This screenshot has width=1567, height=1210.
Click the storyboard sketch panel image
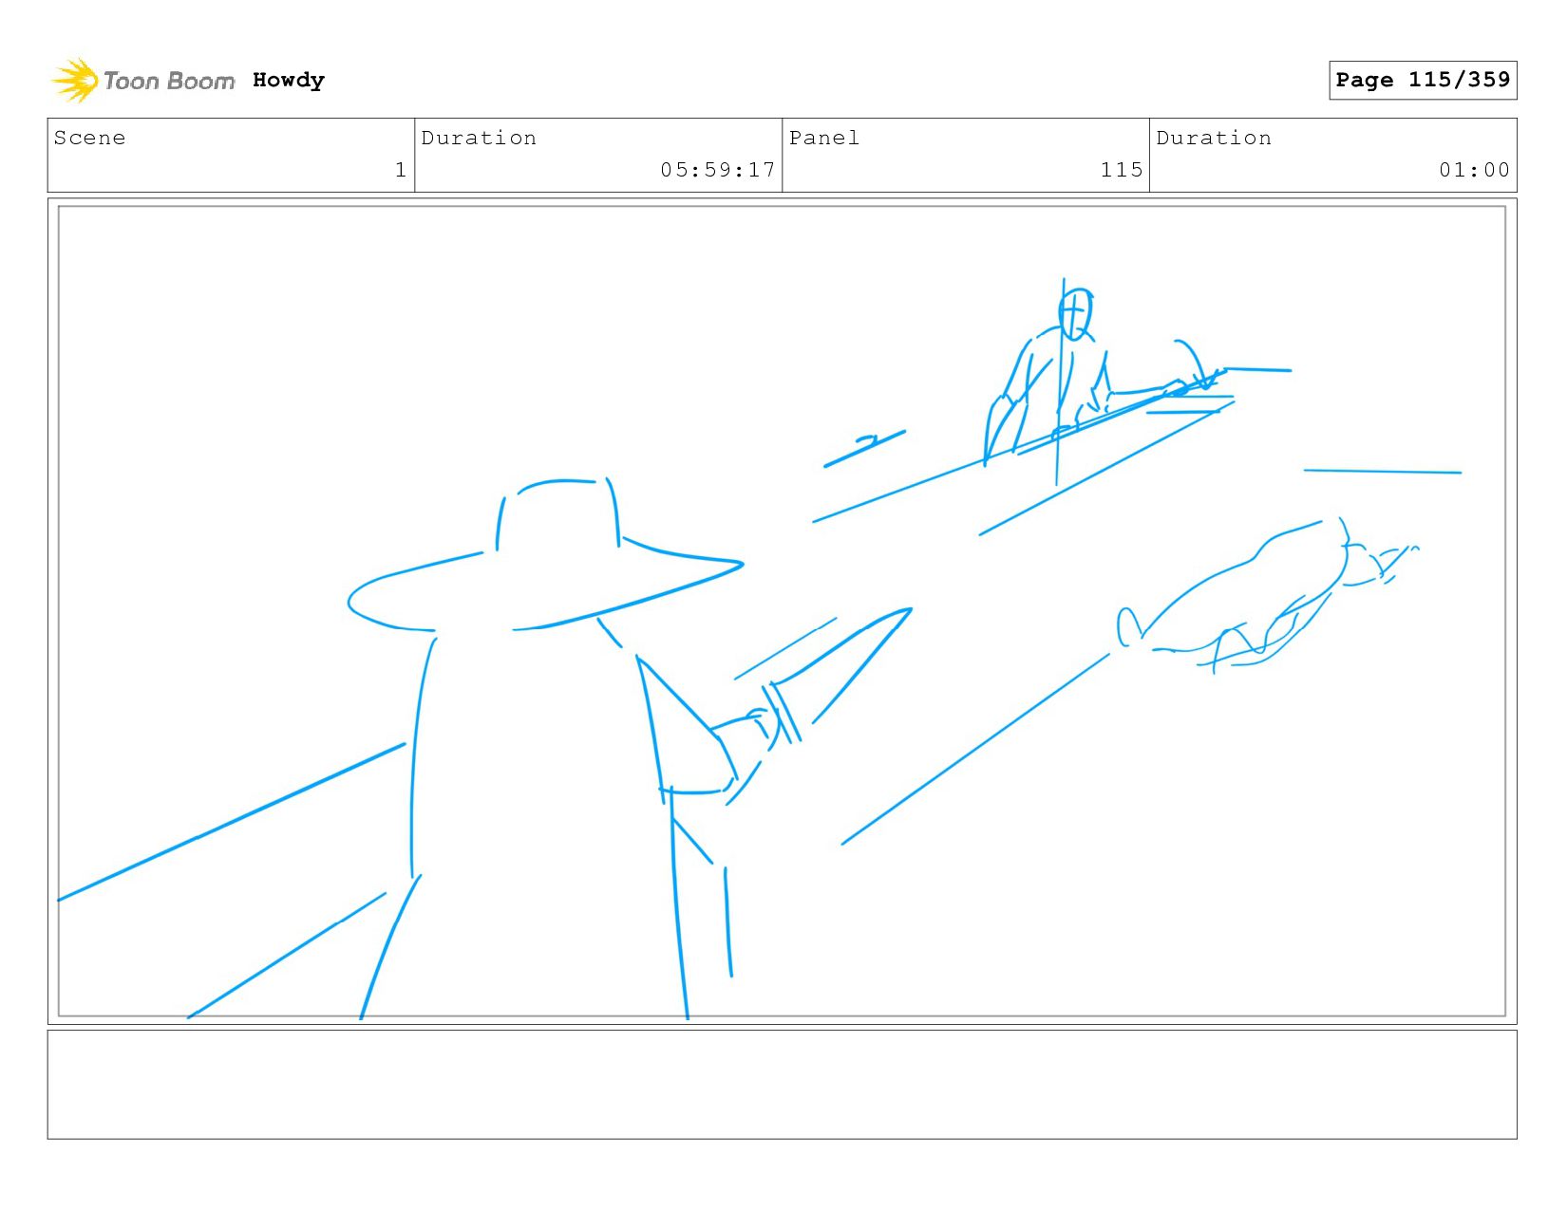782,611
